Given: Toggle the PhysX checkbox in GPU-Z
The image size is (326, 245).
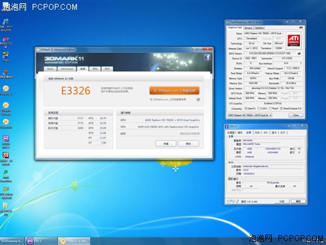Looking at the screenshot, I should tap(270, 108).
